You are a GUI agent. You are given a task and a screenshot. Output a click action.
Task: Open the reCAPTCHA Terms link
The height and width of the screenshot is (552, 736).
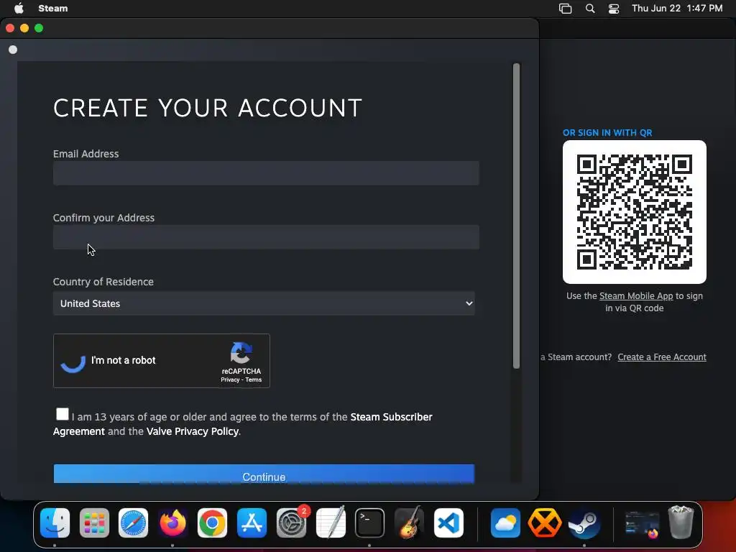(254, 379)
